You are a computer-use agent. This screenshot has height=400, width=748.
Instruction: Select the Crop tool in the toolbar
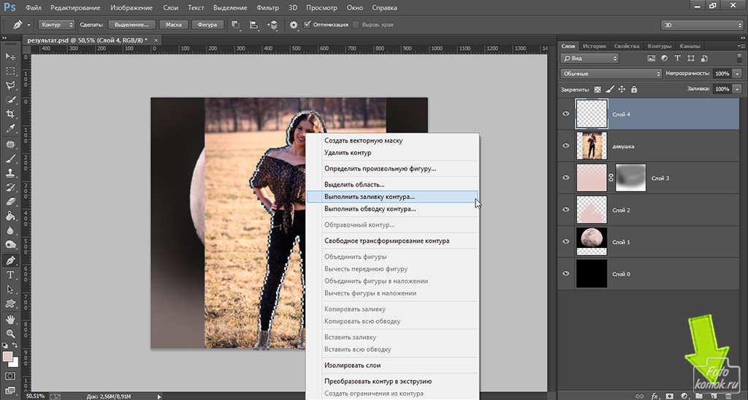pos(11,114)
